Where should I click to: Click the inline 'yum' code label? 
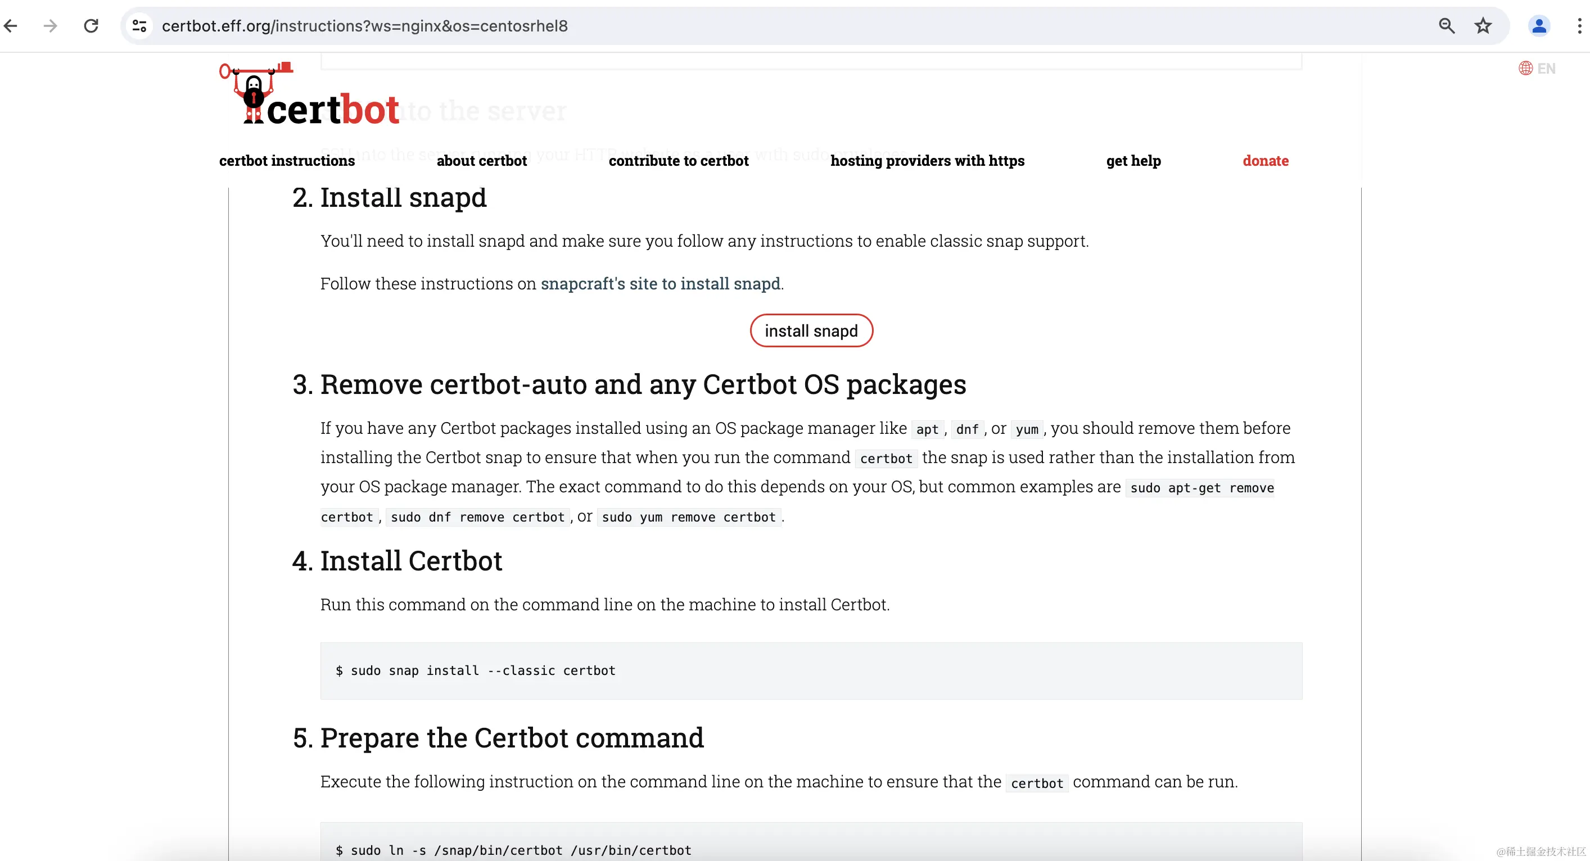1027,429
